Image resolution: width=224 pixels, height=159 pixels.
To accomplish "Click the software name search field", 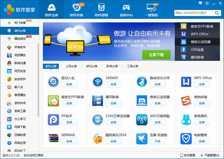I will tap(193, 13).
